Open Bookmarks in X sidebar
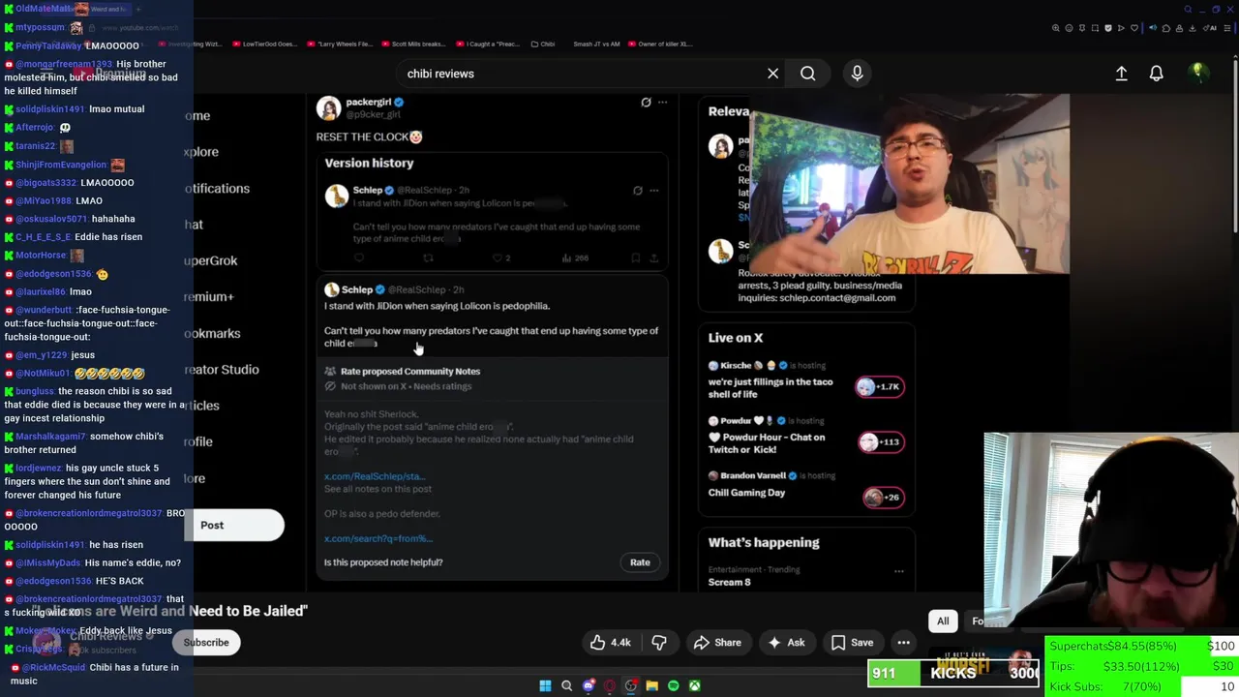The image size is (1239, 697). (x=212, y=334)
